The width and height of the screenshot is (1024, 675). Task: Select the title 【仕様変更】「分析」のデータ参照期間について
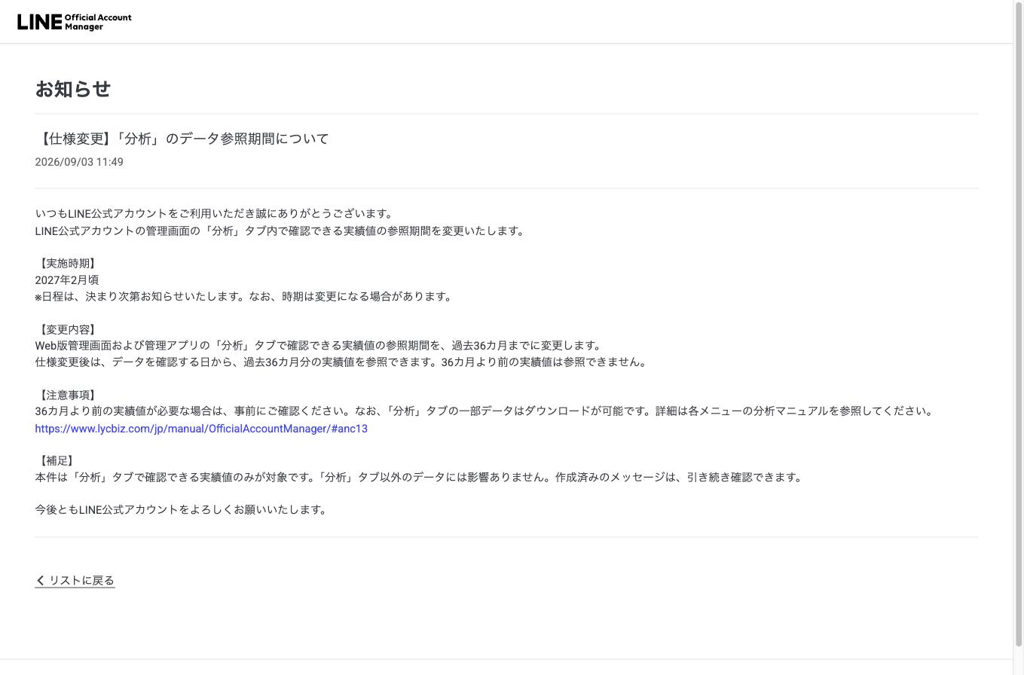182,139
